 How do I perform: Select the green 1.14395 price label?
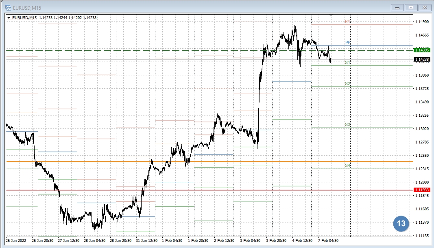(422, 50)
